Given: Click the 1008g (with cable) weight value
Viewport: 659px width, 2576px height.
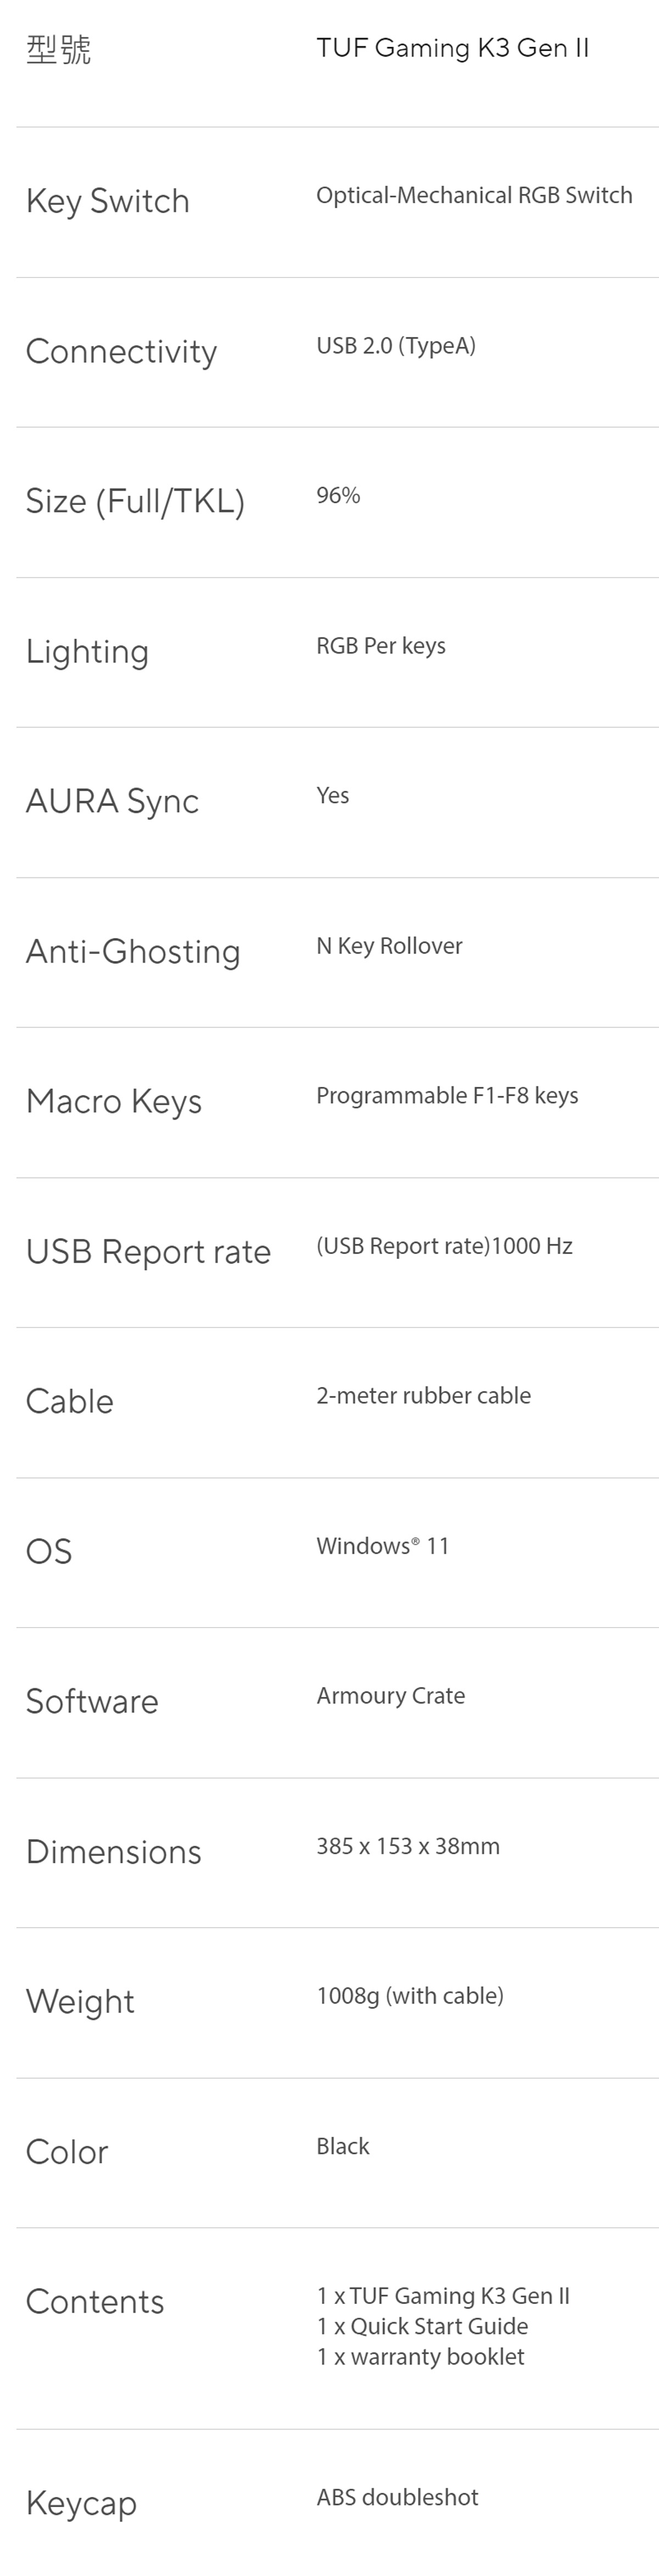Looking at the screenshot, I should click(410, 1996).
